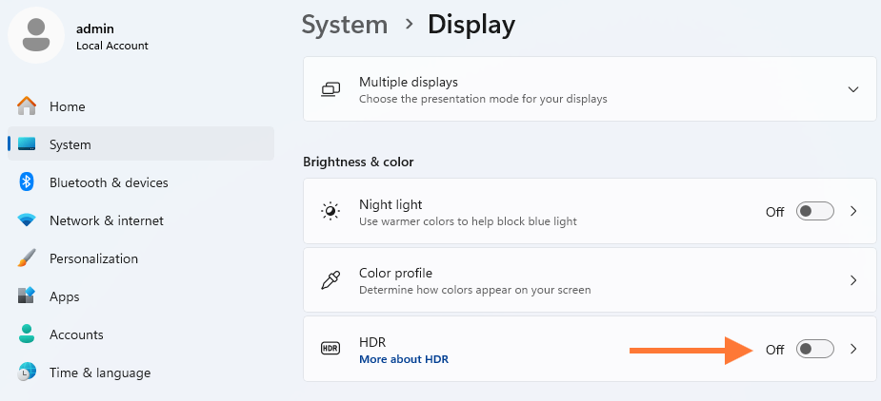
Task: Click the Accounts person icon
Action: pos(27,334)
